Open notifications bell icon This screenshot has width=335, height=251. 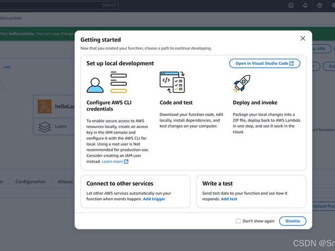[305, 5]
